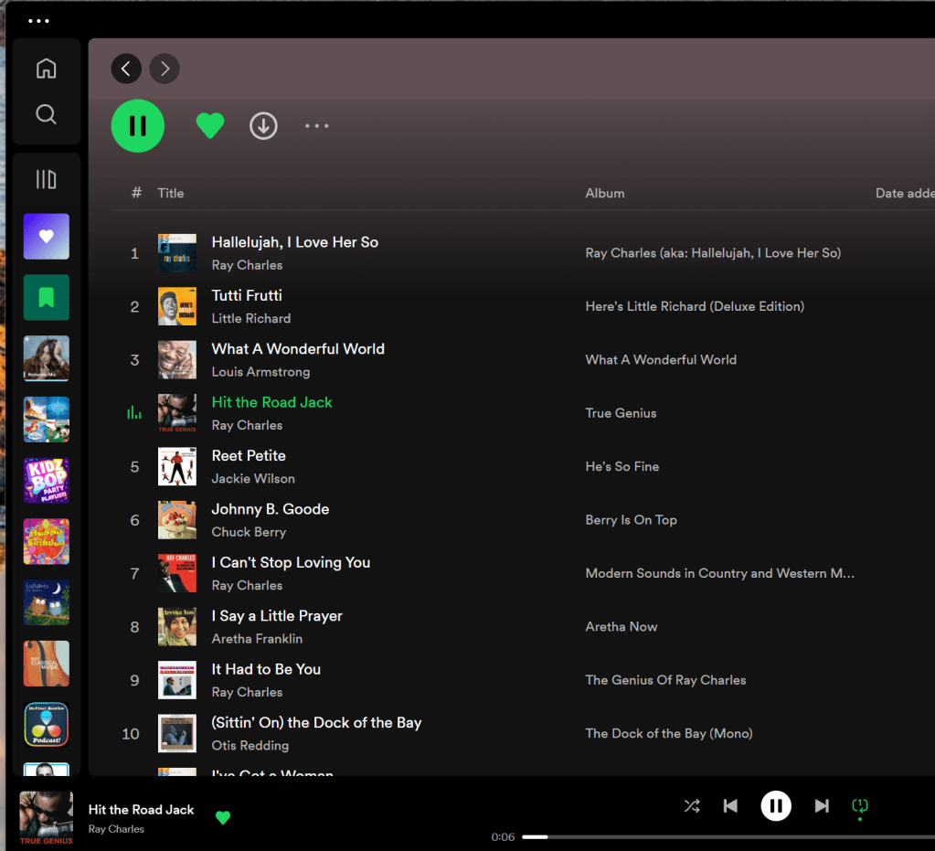Open The Genius Of Ray Charles album link
Image resolution: width=935 pixels, height=851 pixels.
665,680
